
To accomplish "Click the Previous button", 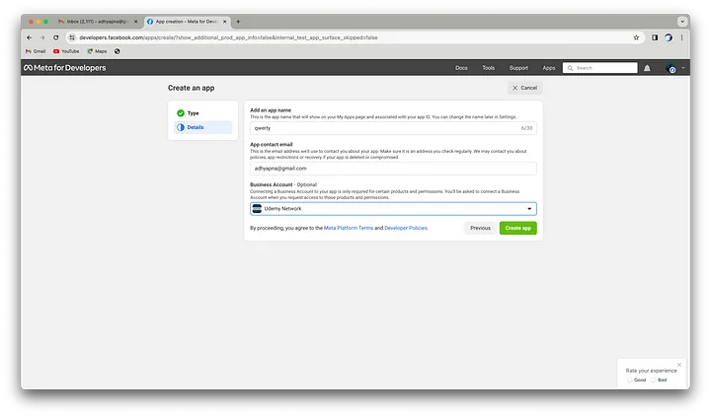I will 480,228.
